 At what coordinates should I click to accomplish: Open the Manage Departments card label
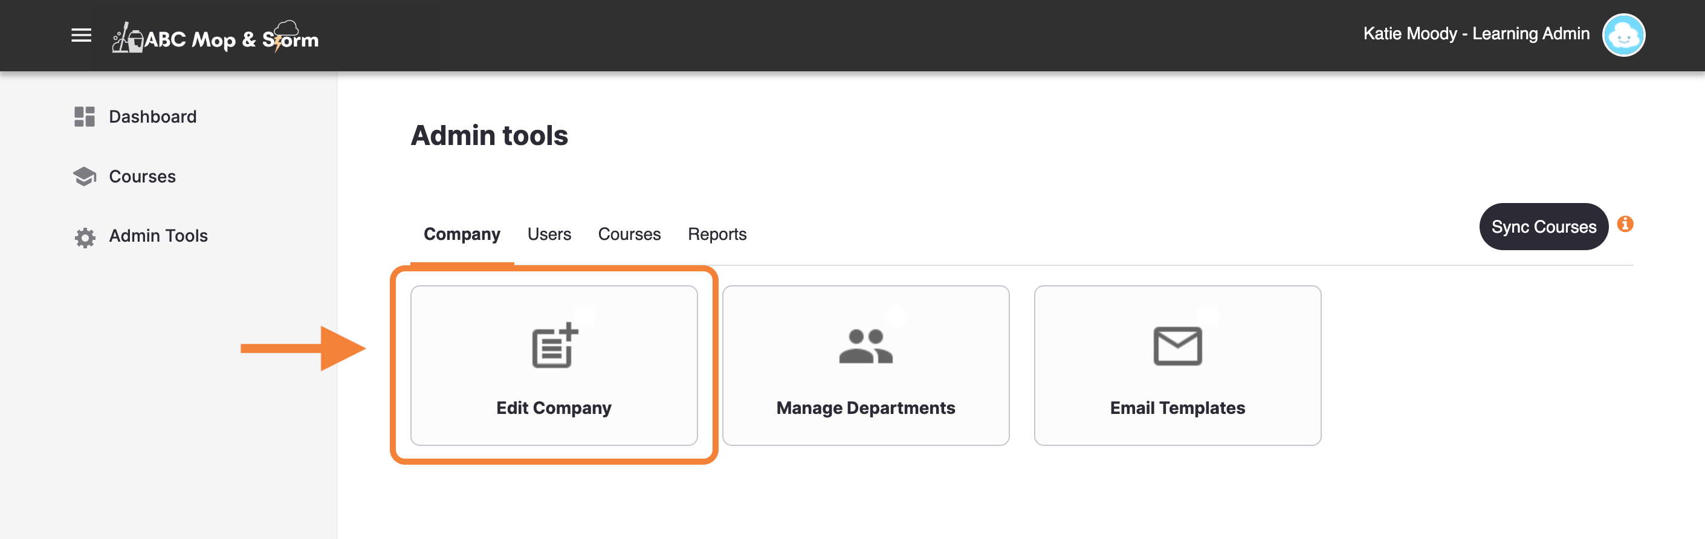(865, 408)
